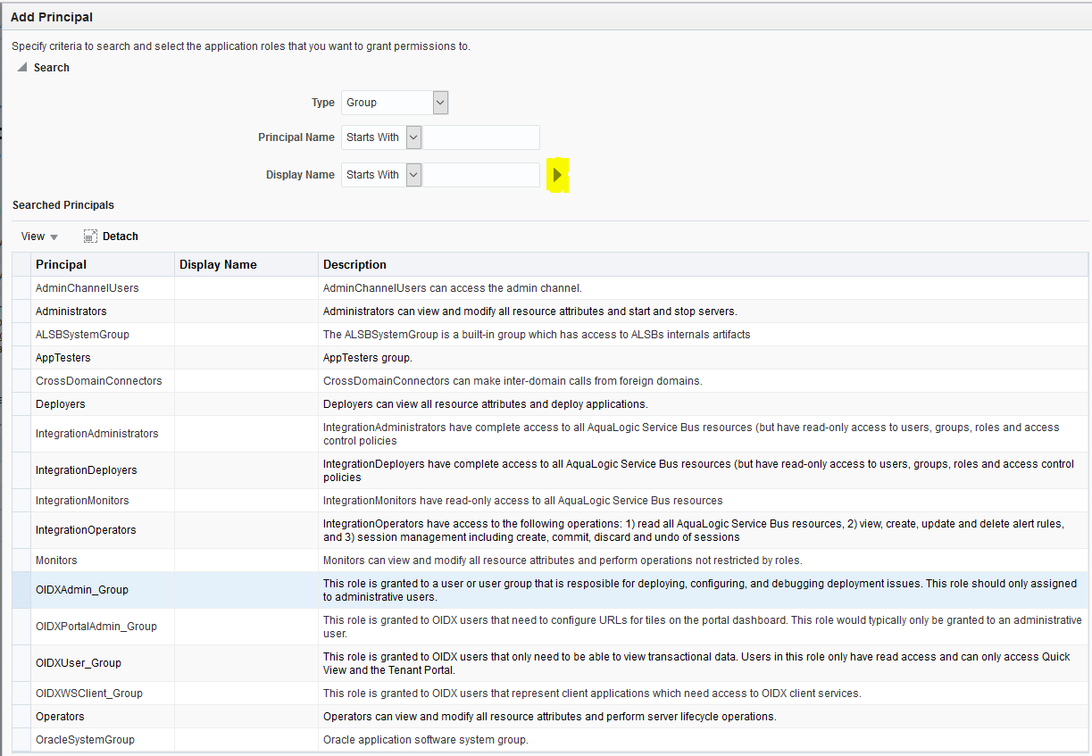Select the OracleSystemGroup principal row
The height and width of the screenshot is (756, 1092).
click(80, 739)
